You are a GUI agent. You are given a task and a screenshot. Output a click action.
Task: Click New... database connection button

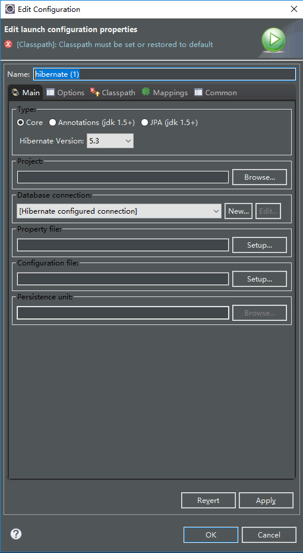click(238, 211)
